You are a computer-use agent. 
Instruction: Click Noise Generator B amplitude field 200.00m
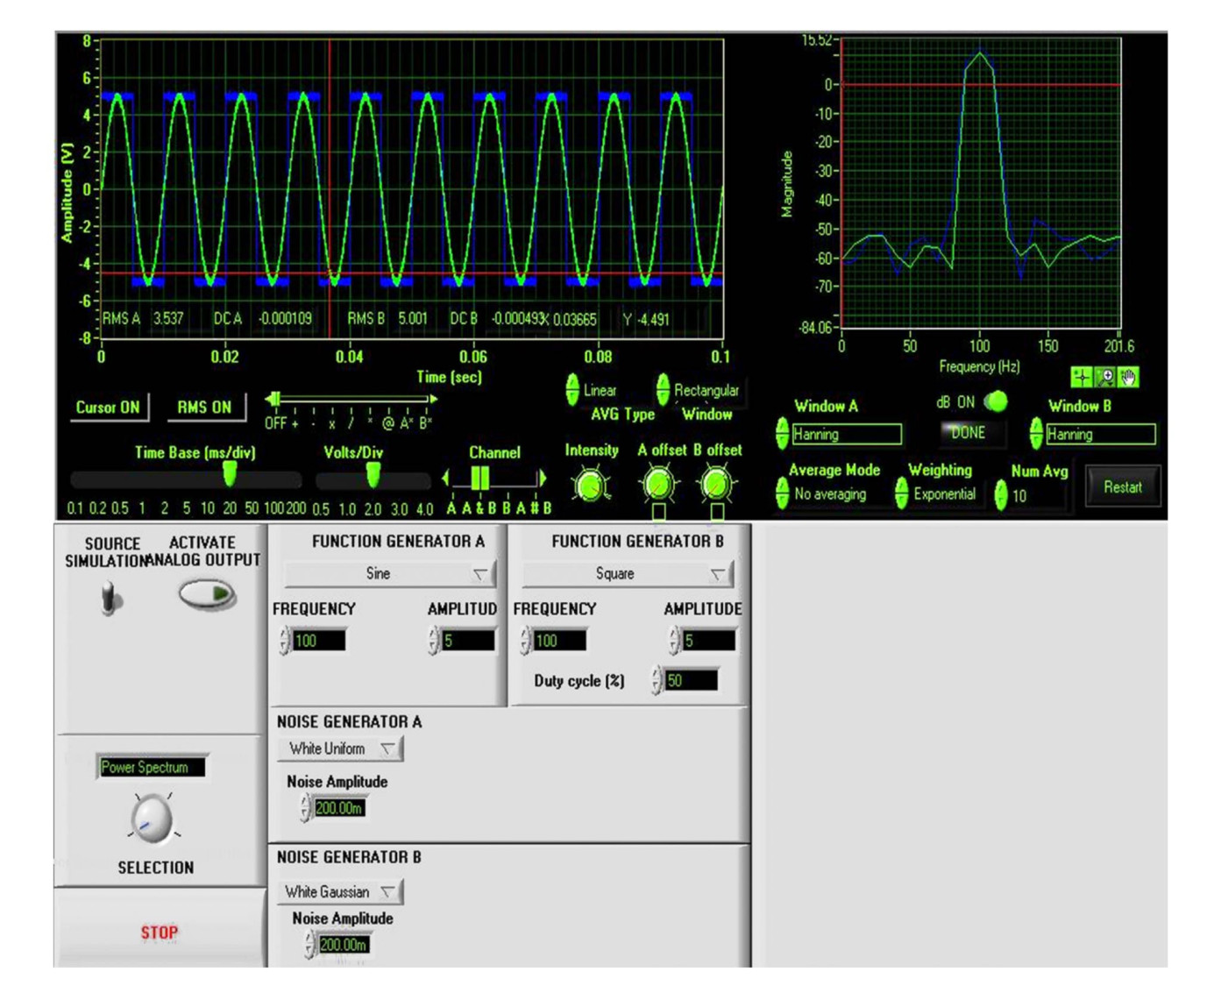(x=343, y=944)
